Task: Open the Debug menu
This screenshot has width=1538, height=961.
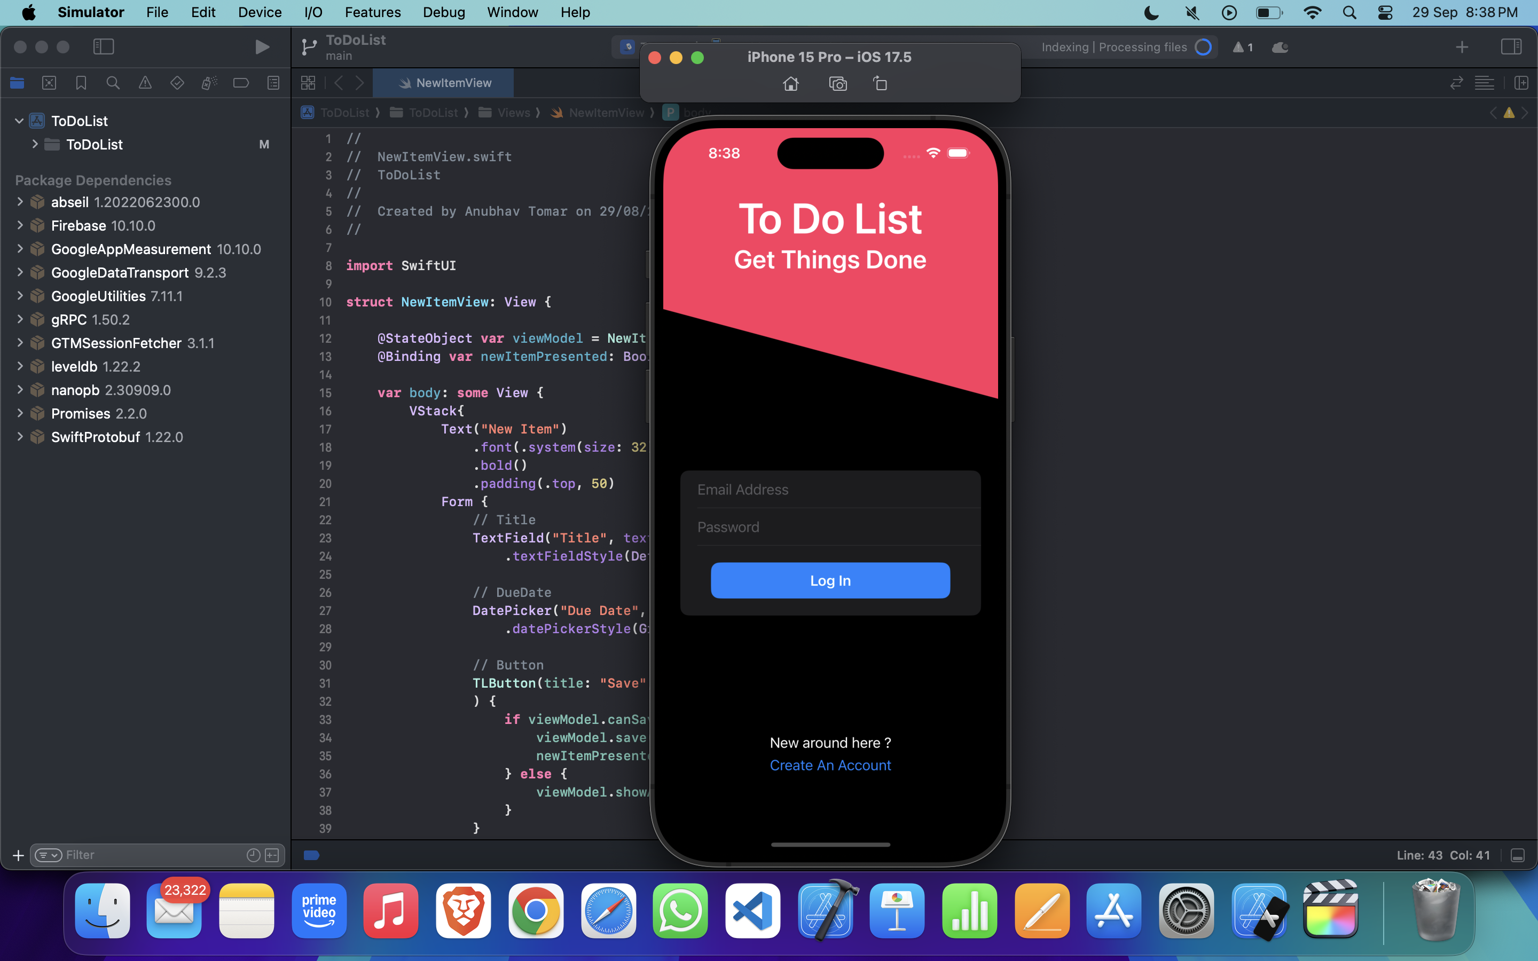Action: pos(444,12)
